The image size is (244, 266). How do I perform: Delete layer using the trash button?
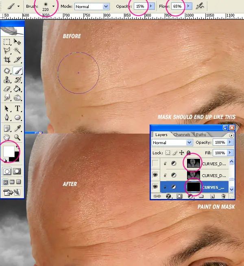[223, 196]
